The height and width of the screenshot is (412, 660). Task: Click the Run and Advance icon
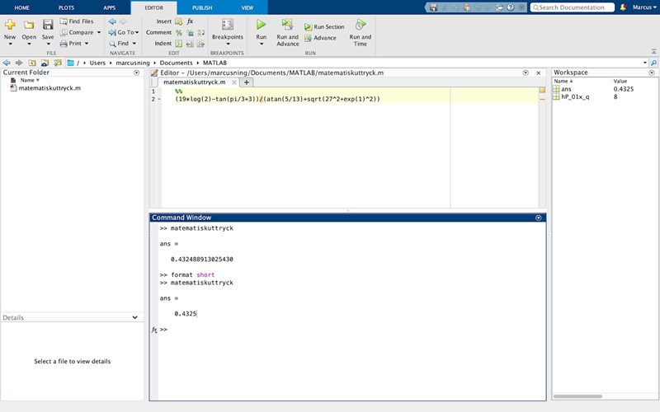(287, 25)
